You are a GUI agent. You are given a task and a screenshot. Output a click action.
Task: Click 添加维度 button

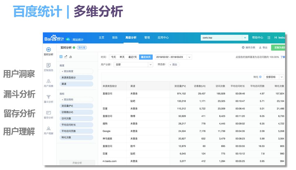(x=76, y=71)
